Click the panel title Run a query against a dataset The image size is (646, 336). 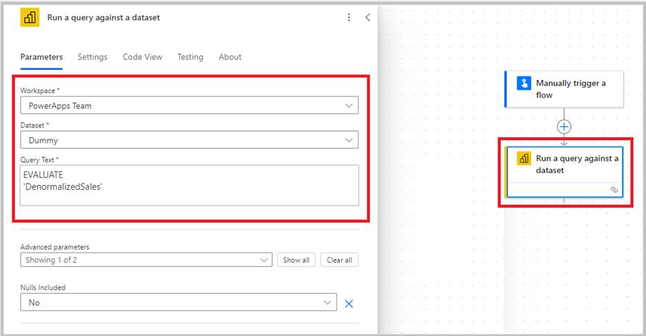pos(104,18)
